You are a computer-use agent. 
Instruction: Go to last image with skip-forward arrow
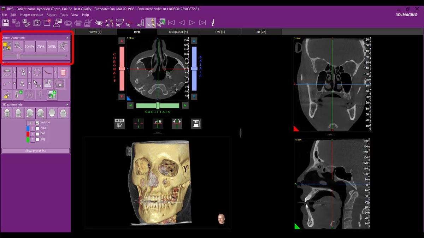tap(202, 23)
